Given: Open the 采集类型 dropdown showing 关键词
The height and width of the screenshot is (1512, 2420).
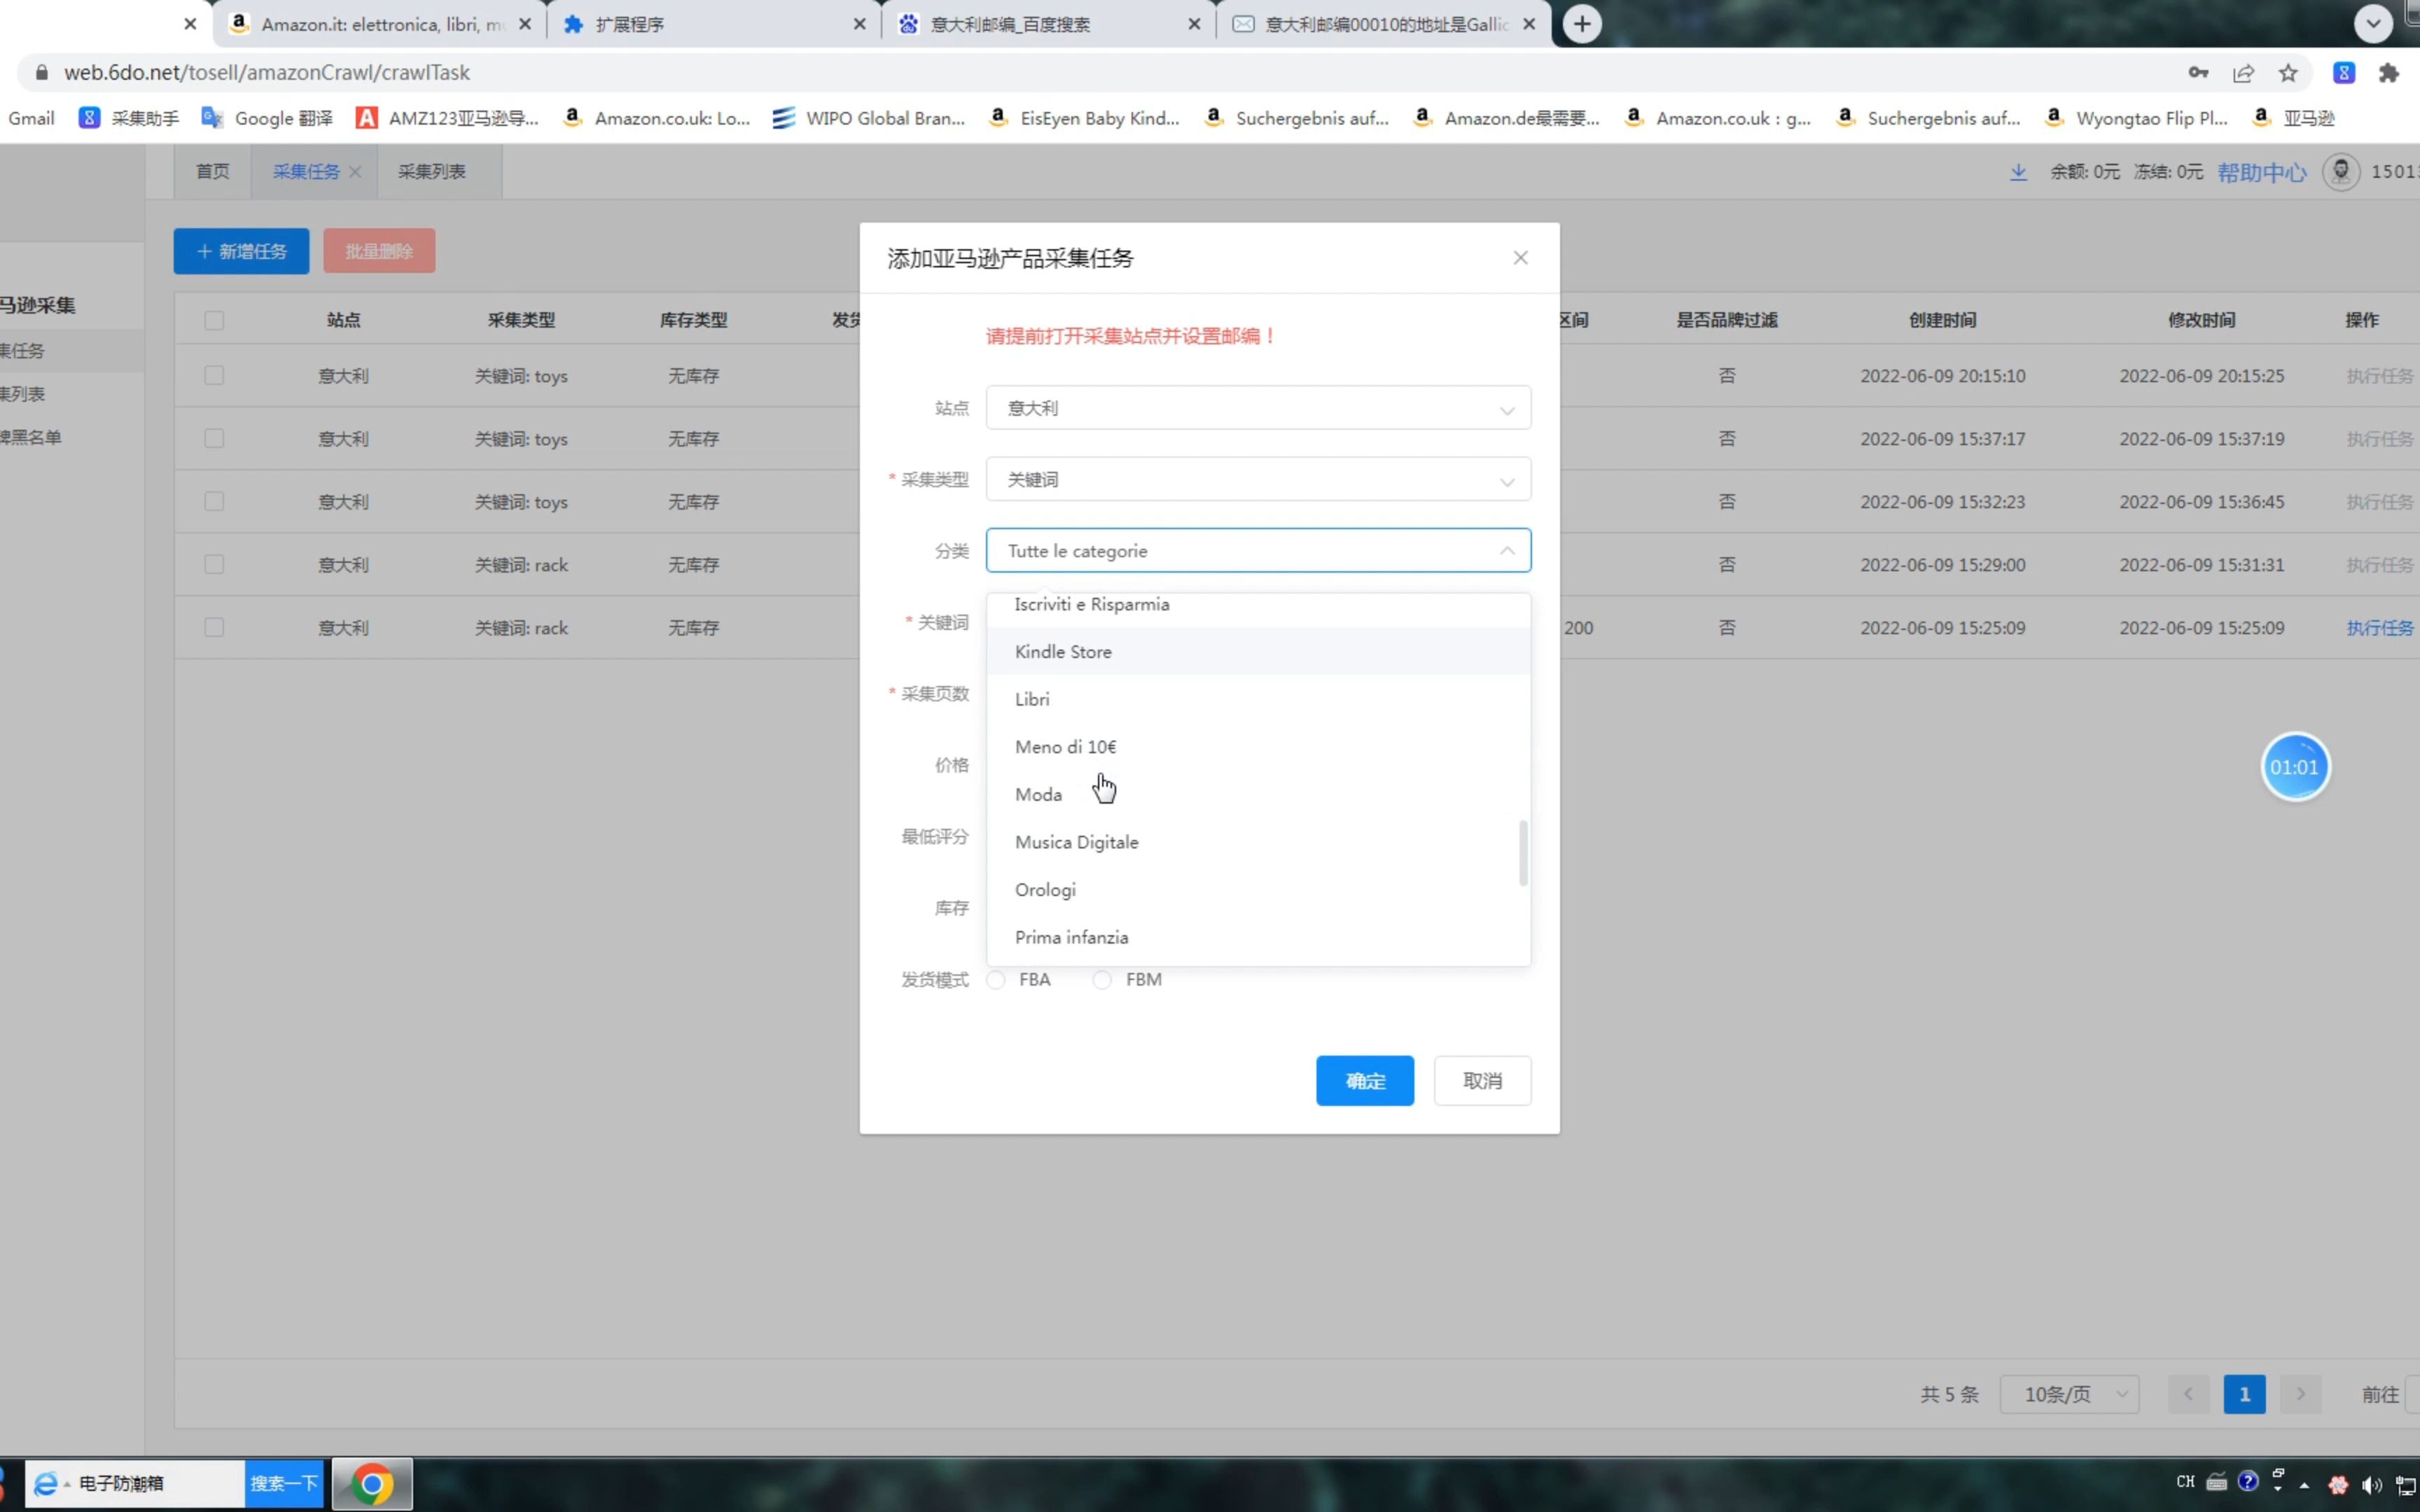Looking at the screenshot, I should click(1258, 480).
